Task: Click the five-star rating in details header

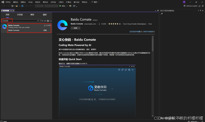Action: [113, 24]
